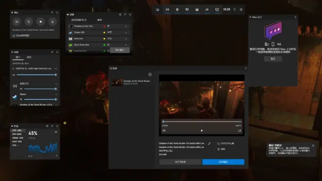Screen dimensions: 322x181
Task: Mute the Steam app volume
Action: [x=21, y=99]
